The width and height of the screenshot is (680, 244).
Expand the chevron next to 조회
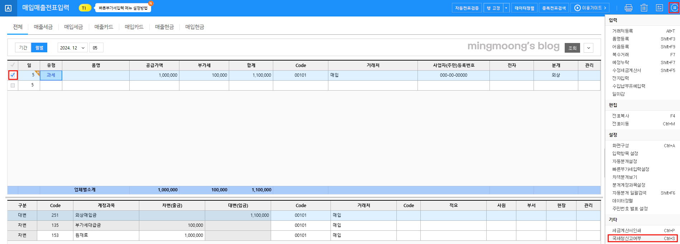[x=588, y=48]
